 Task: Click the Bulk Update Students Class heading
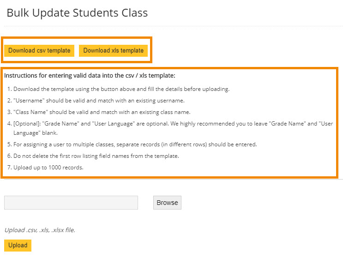coord(77,13)
